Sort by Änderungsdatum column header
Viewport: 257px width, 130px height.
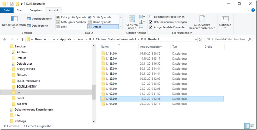point(154,47)
